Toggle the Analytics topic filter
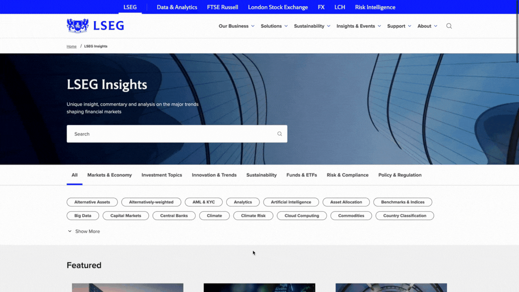This screenshot has width=519, height=292. tap(243, 202)
